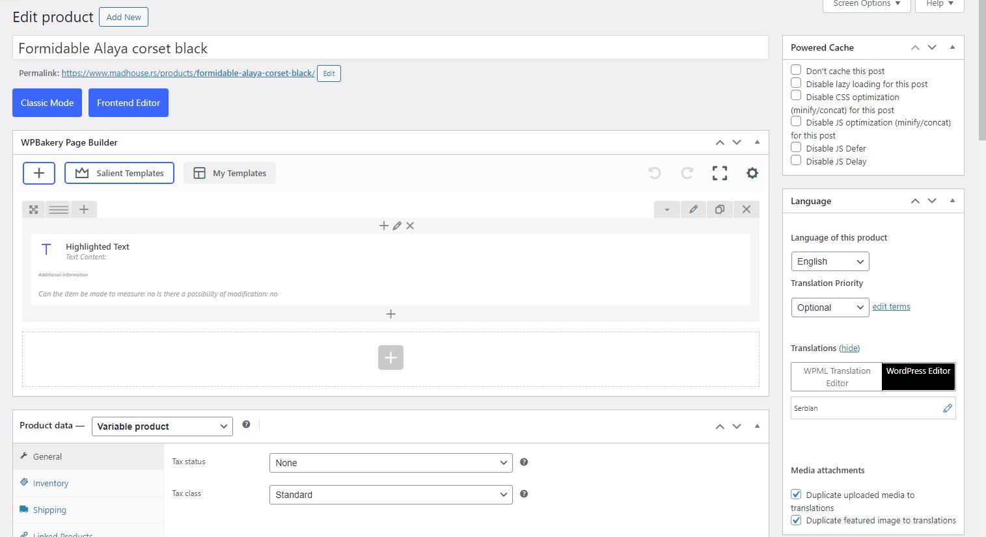Toggle row collapse with the dropdown arrow
This screenshot has height=537, width=986.
pyautogui.click(x=667, y=209)
